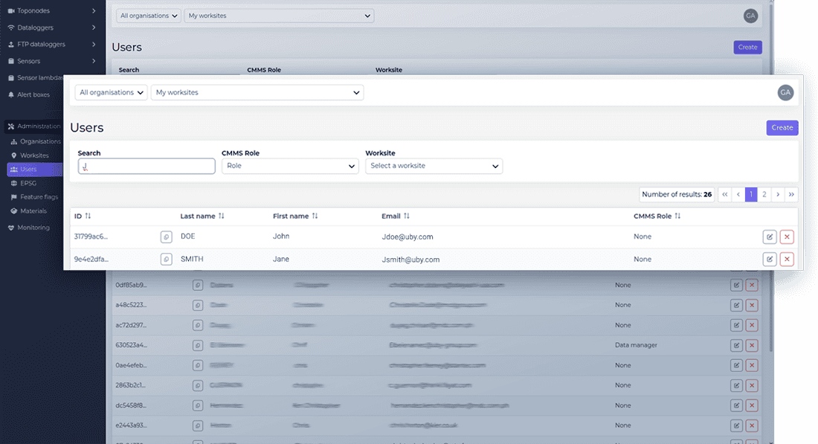
Task: Sort by CMMS Role column arrows
Action: (x=677, y=216)
